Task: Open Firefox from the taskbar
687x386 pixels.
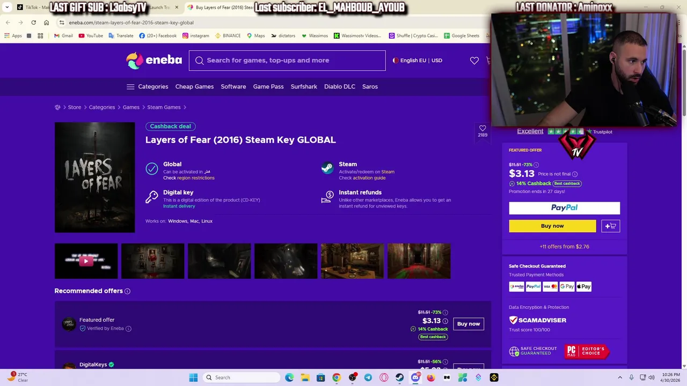Action: (430, 377)
